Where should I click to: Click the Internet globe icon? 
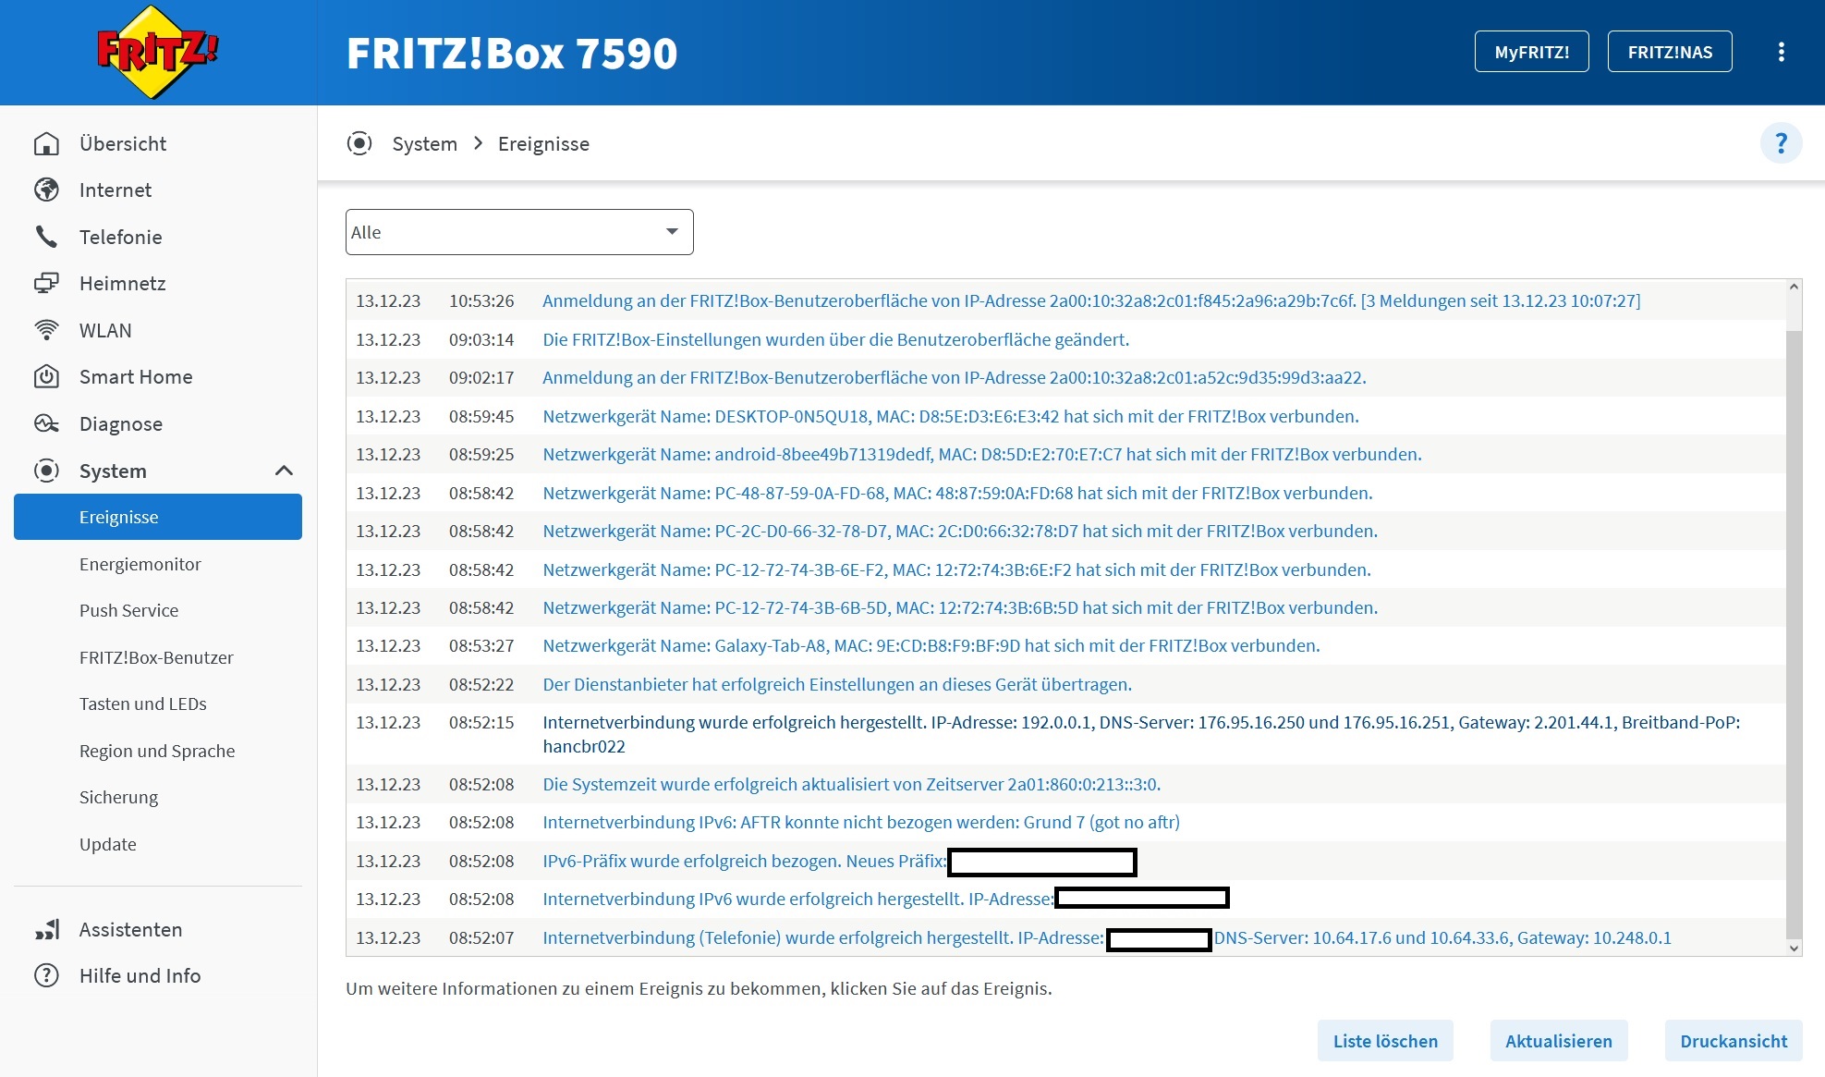point(46,190)
